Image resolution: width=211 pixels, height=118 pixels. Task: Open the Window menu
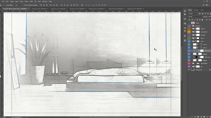(x=45, y=1)
